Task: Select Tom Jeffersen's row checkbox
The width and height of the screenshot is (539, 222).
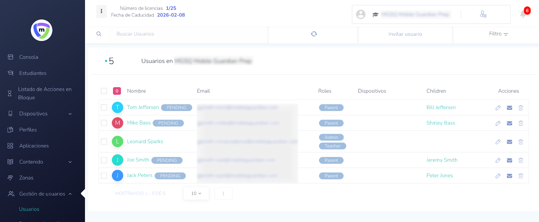Action: click(104, 107)
